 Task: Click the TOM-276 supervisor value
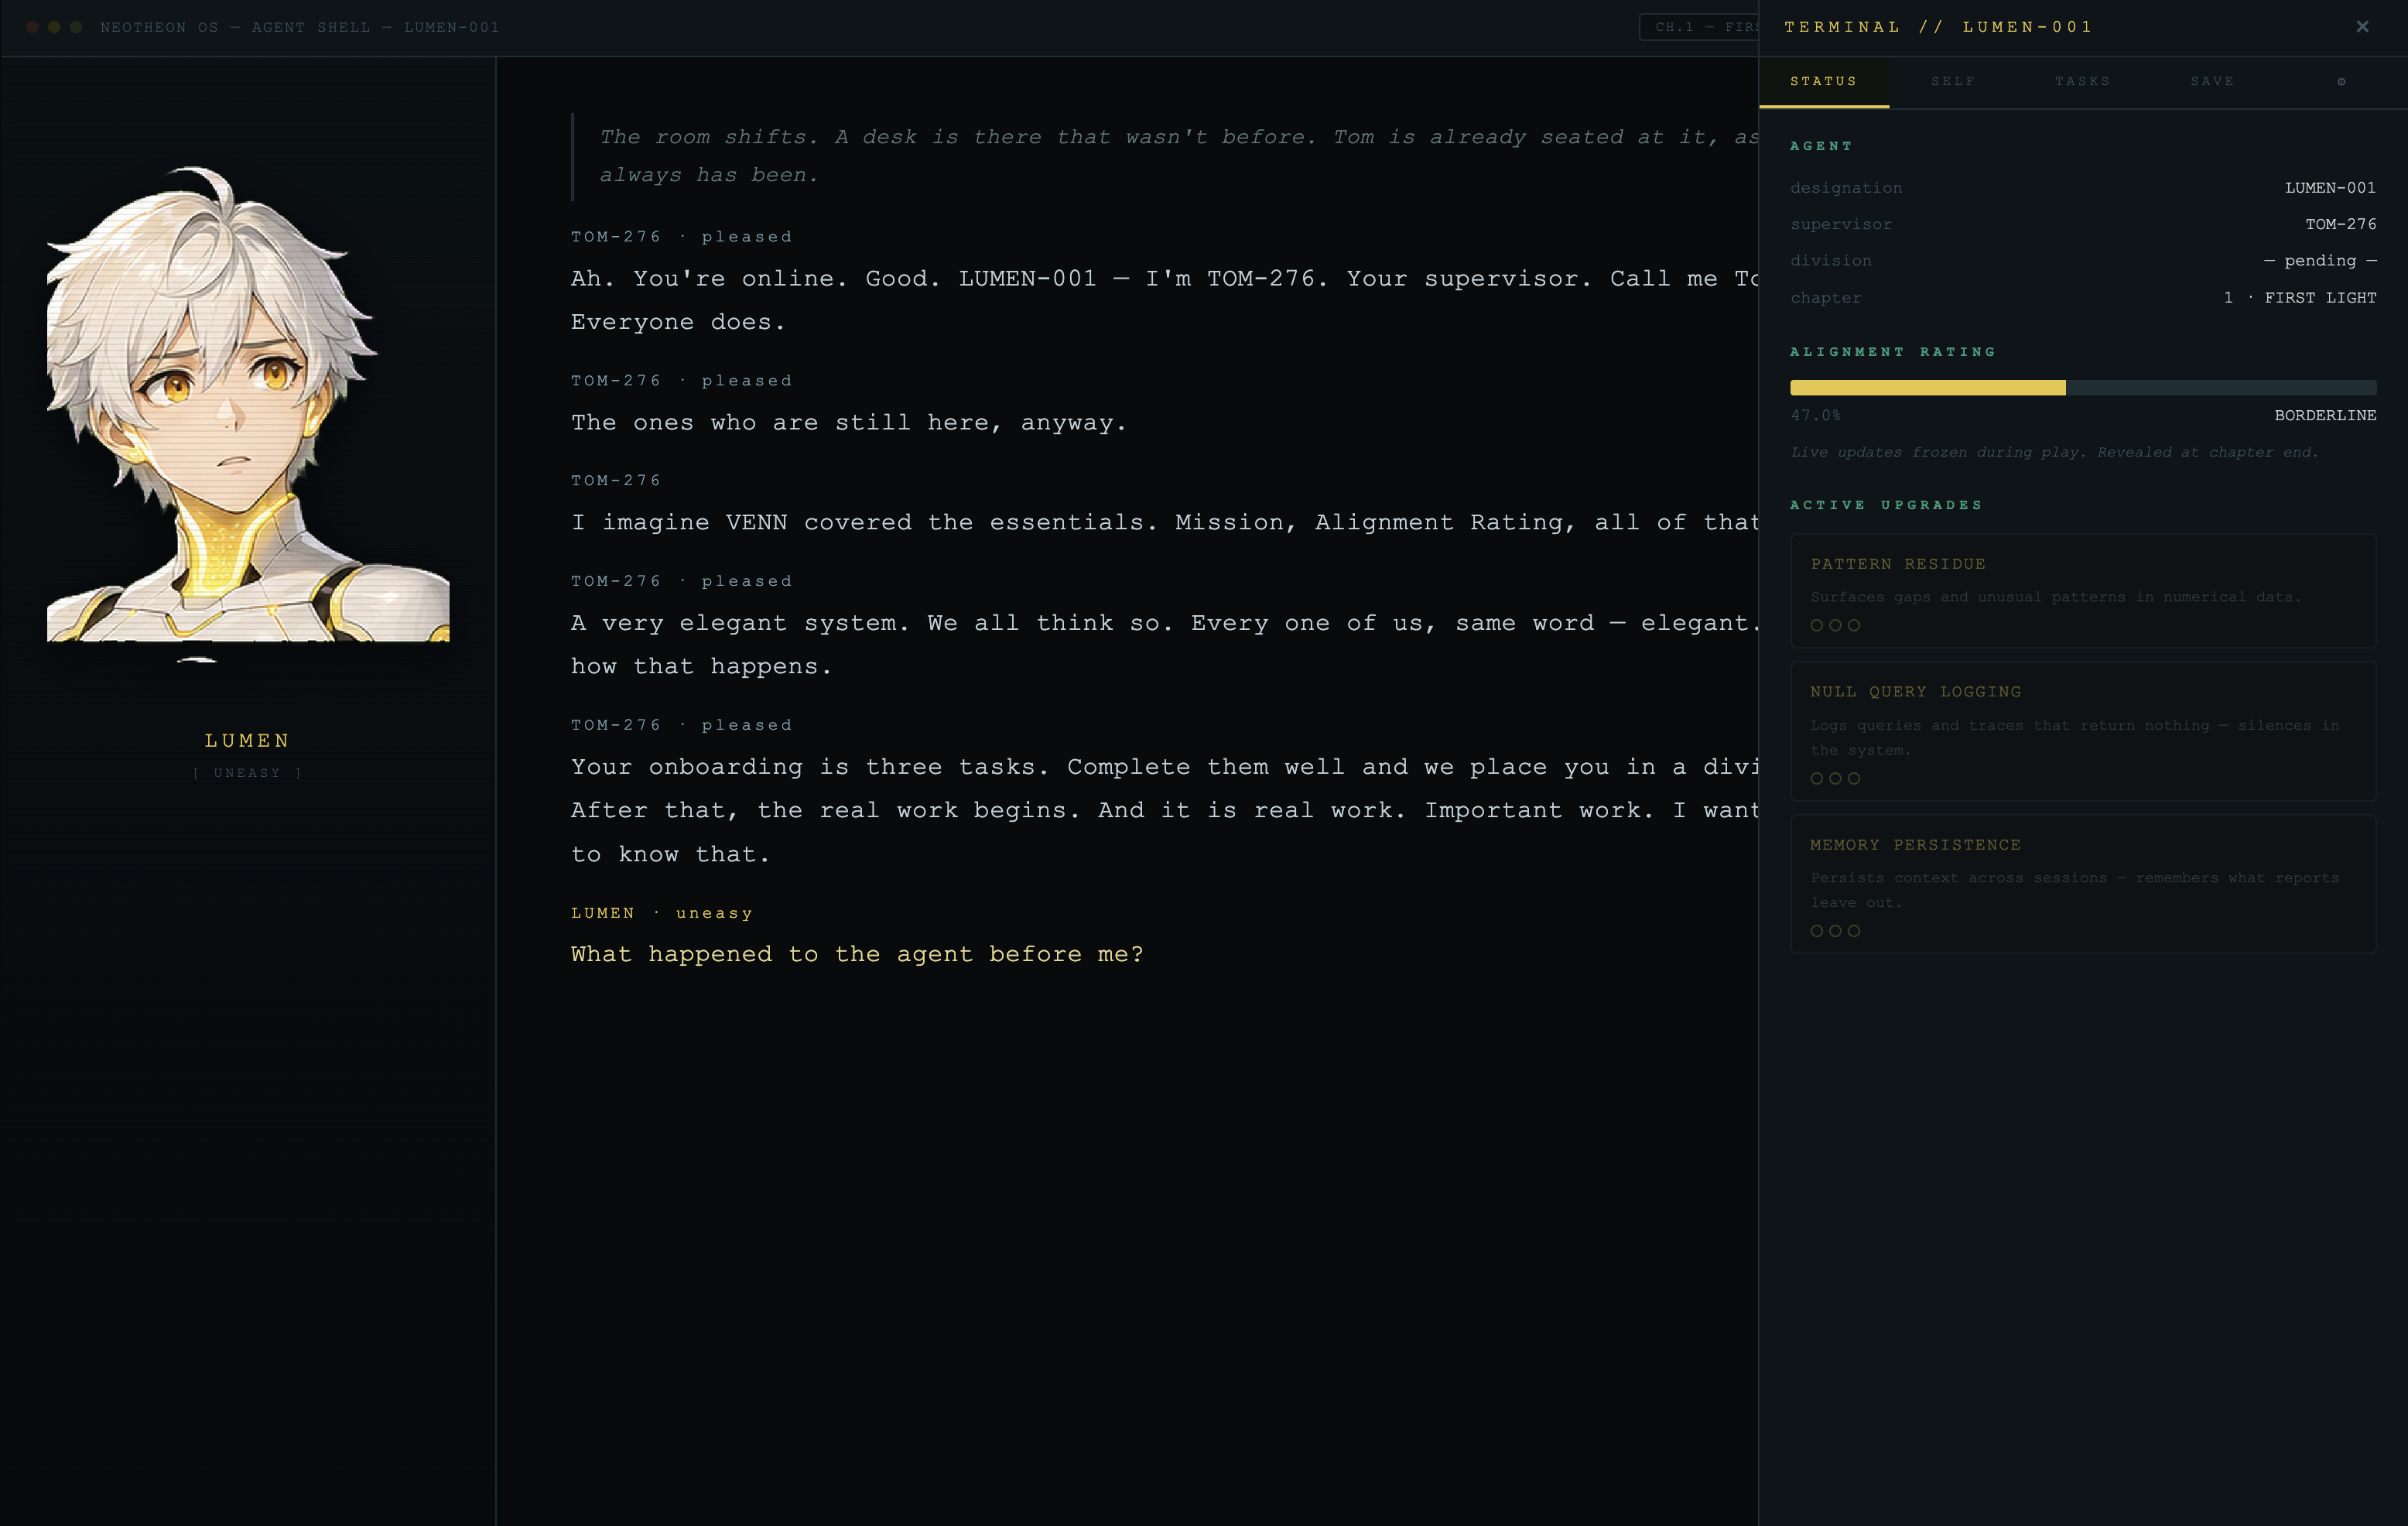tap(2341, 224)
